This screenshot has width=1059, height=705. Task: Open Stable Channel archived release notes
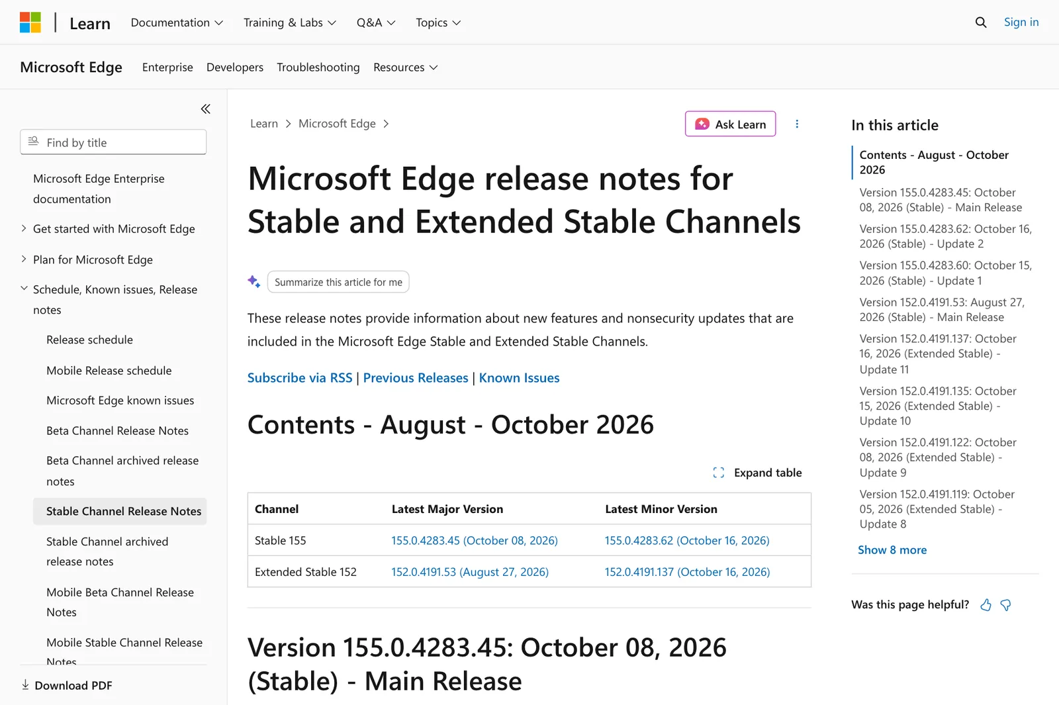click(107, 551)
